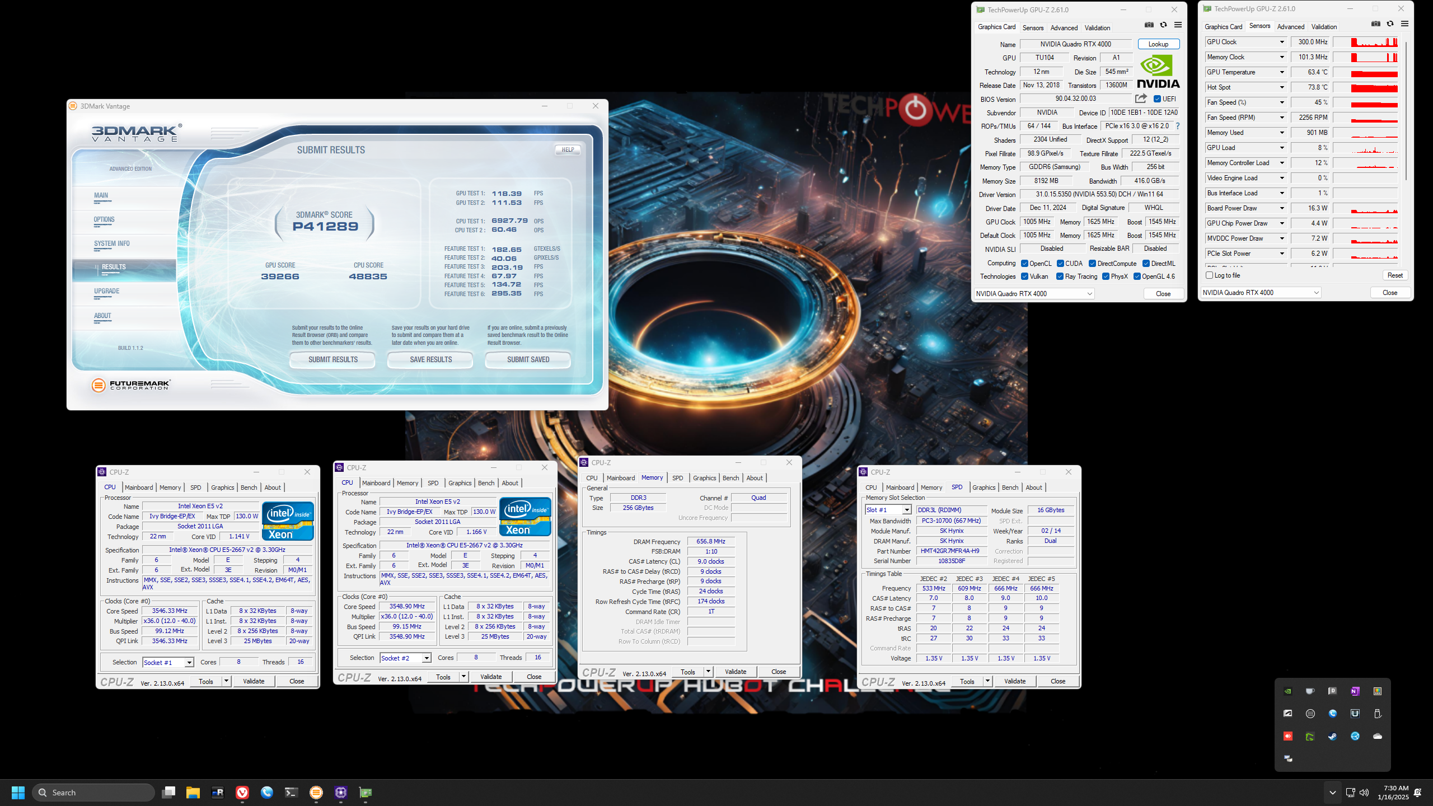
Task: Click the GPU-Z Sensors vertical scrollbar
Action: coord(1406,112)
